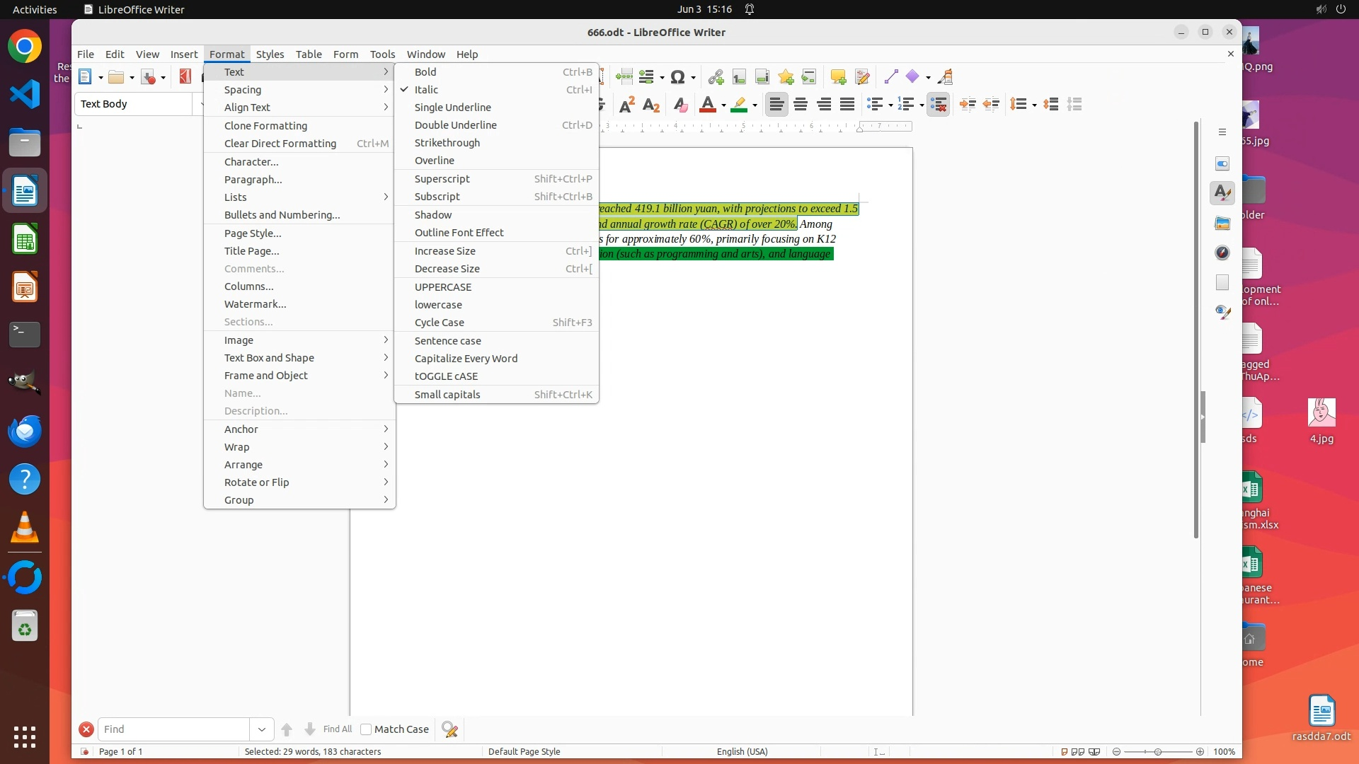Viewport: 1359px width, 764px height.
Task: Click into the Find text field
Action: coord(173,729)
